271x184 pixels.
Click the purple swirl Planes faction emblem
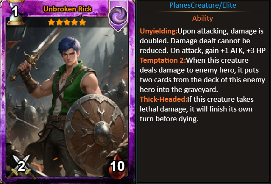point(118,16)
